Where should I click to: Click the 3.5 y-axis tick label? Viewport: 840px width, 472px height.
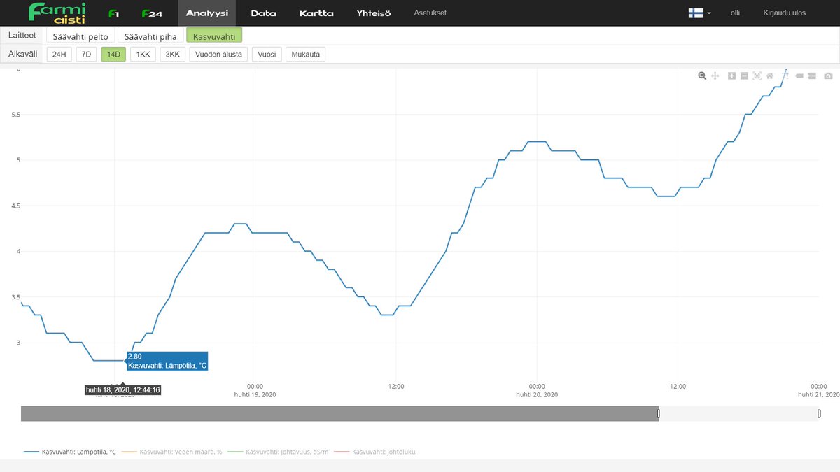point(16,297)
